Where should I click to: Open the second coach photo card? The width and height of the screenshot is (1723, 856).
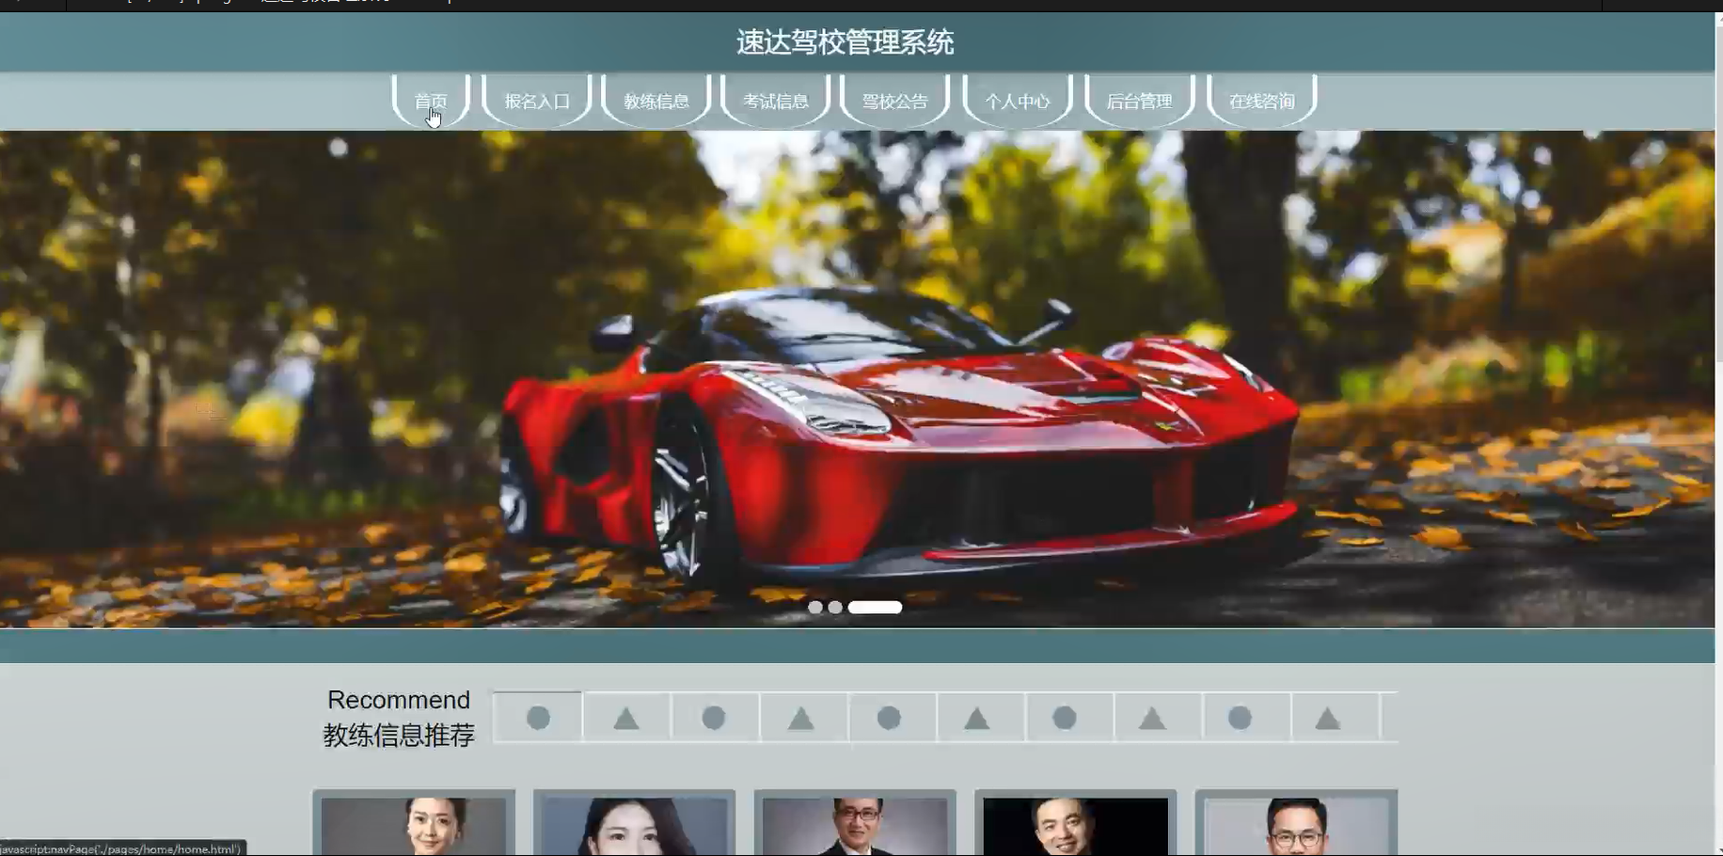click(x=635, y=823)
